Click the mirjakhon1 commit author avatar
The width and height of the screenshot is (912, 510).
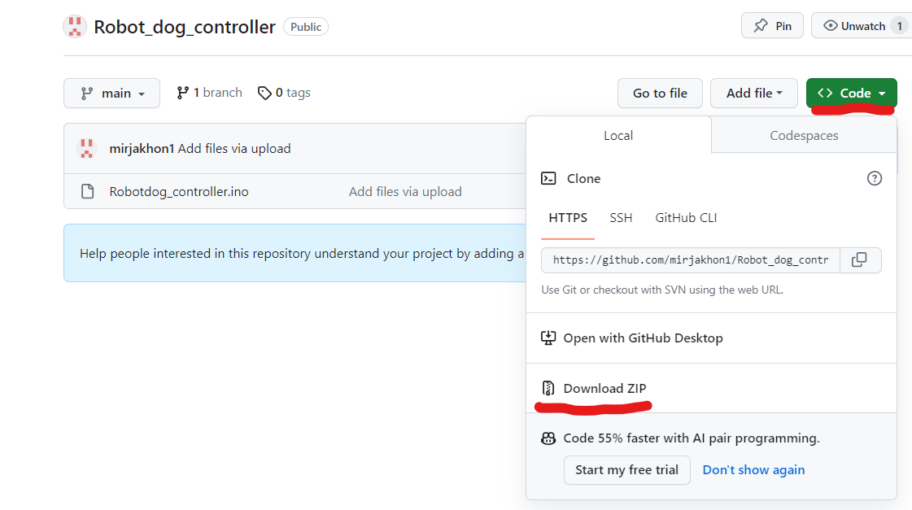pos(86,149)
